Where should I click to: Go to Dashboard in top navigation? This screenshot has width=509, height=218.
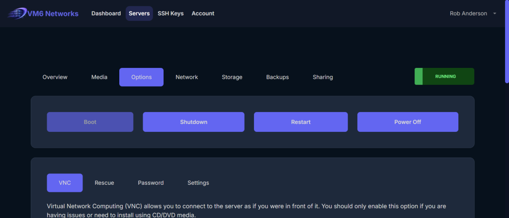pyautogui.click(x=106, y=13)
